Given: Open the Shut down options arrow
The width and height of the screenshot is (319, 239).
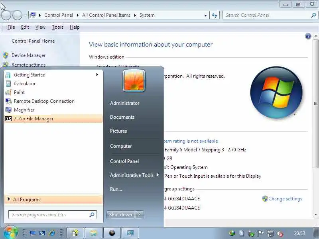Looking at the screenshot, I should (x=139, y=215).
